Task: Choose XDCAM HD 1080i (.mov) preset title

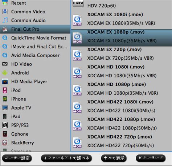Action: tap(116, 67)
